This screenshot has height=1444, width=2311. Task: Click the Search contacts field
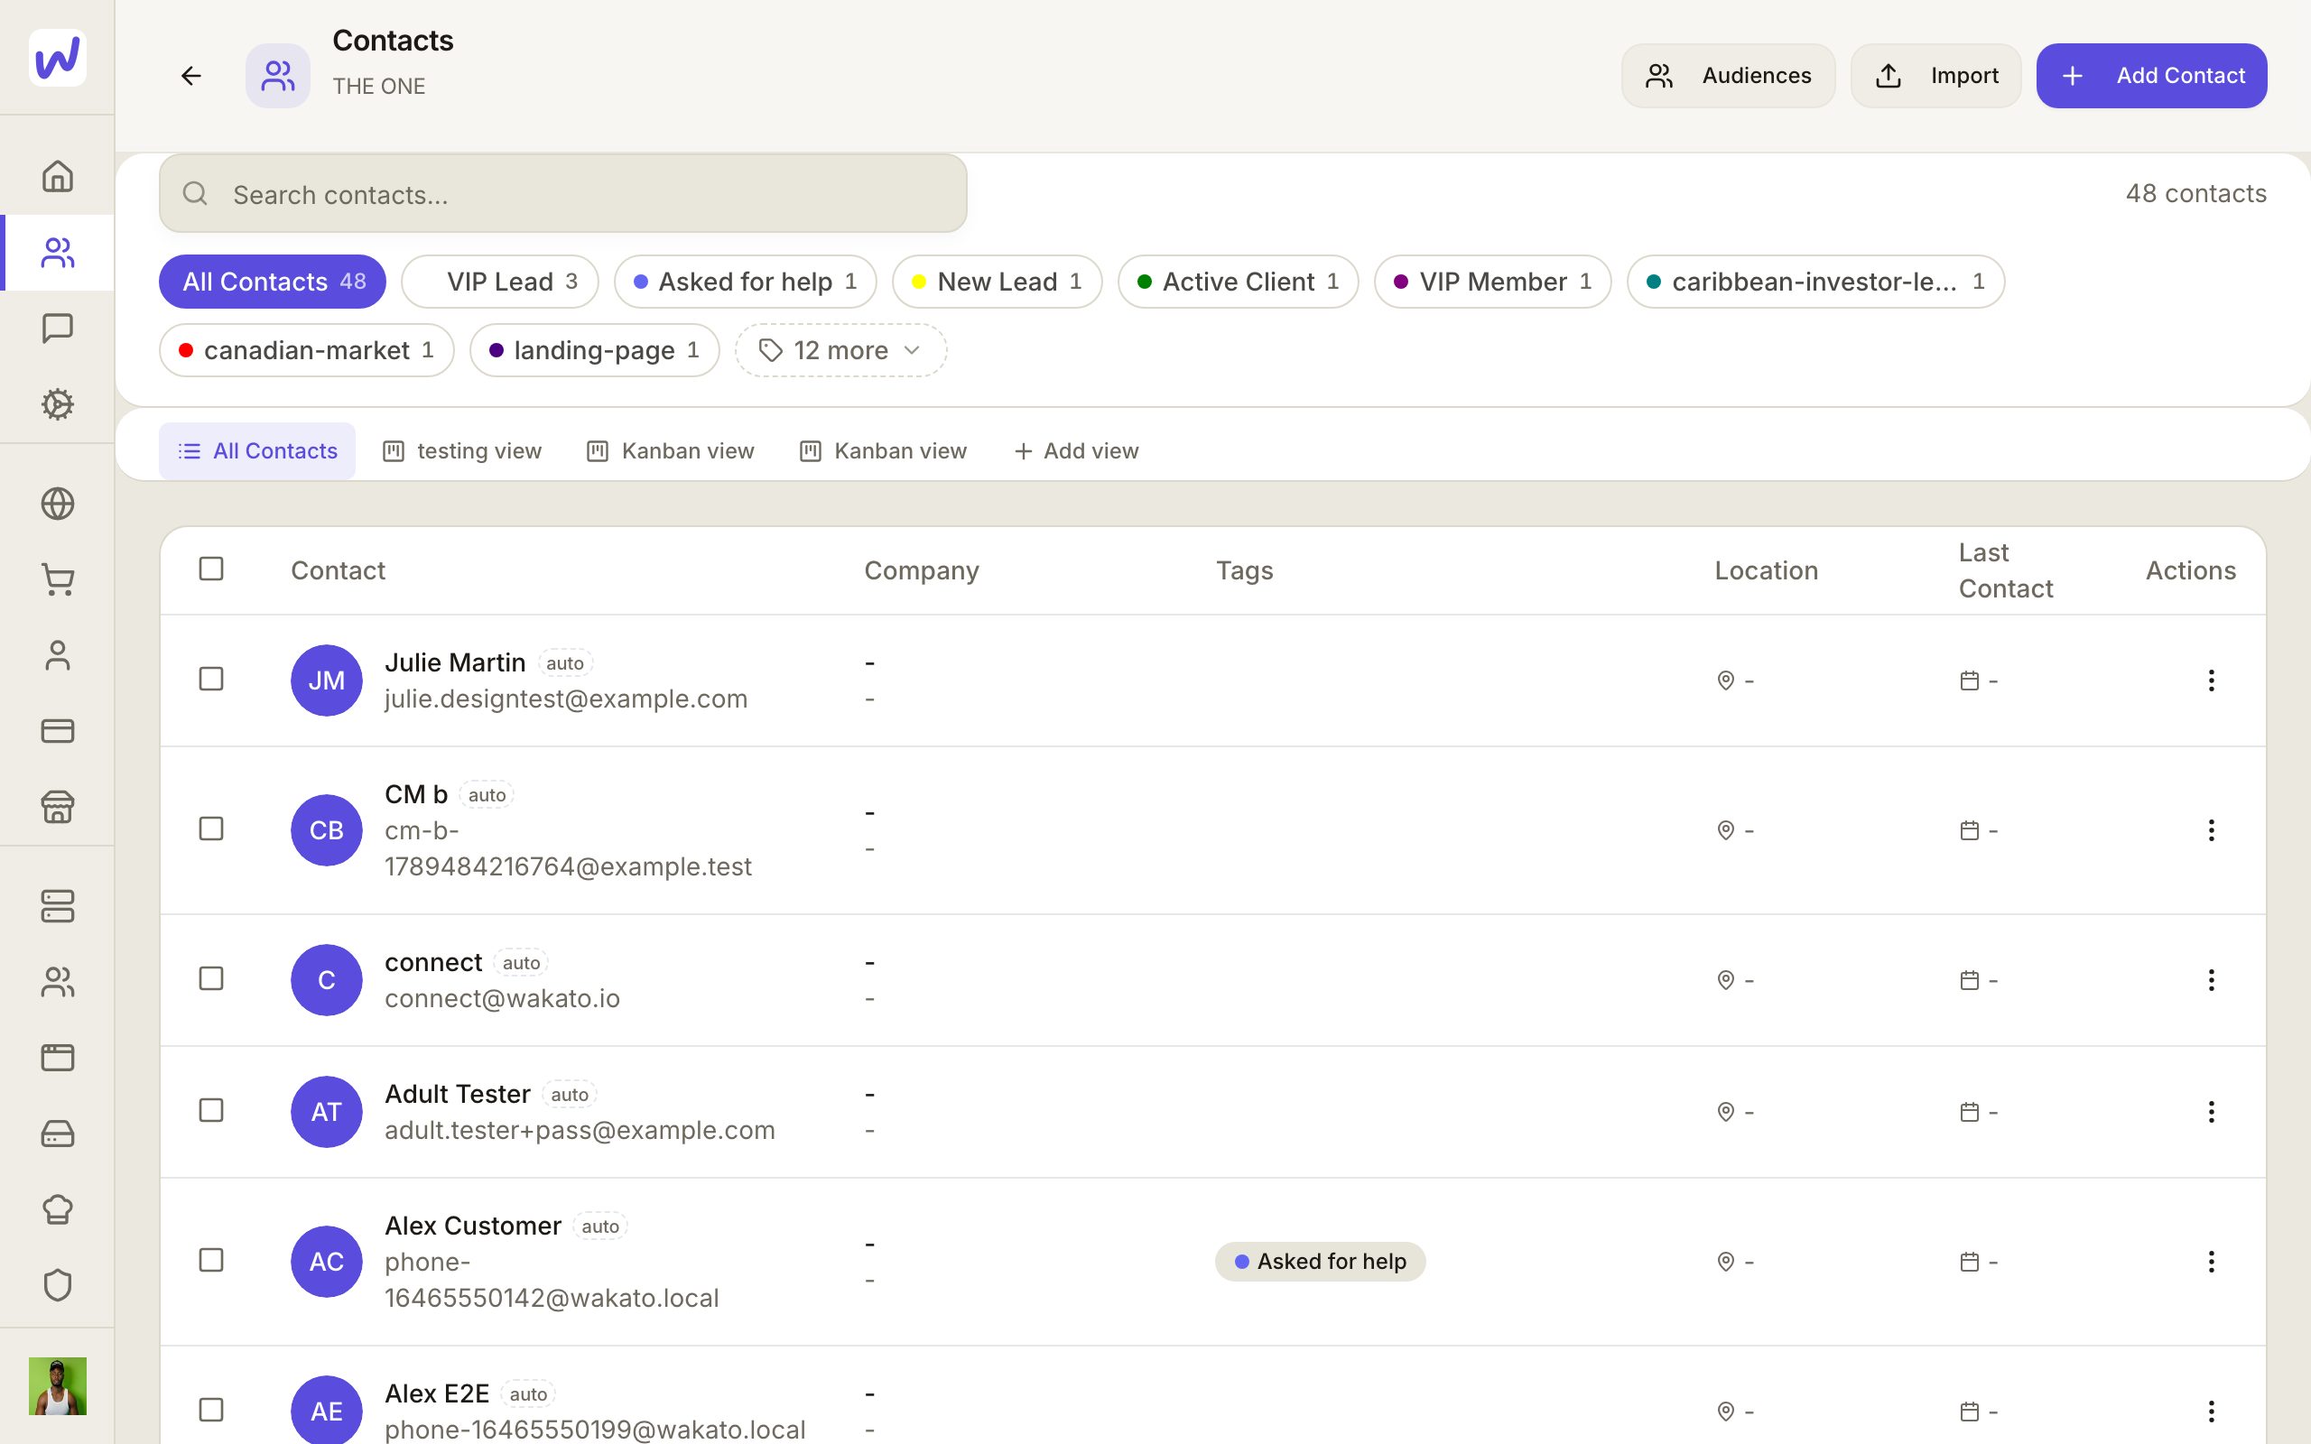pos(562,194)
